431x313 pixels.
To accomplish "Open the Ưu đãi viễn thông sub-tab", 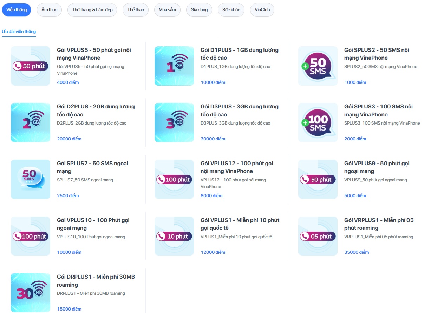I will [x=19, y=32].
